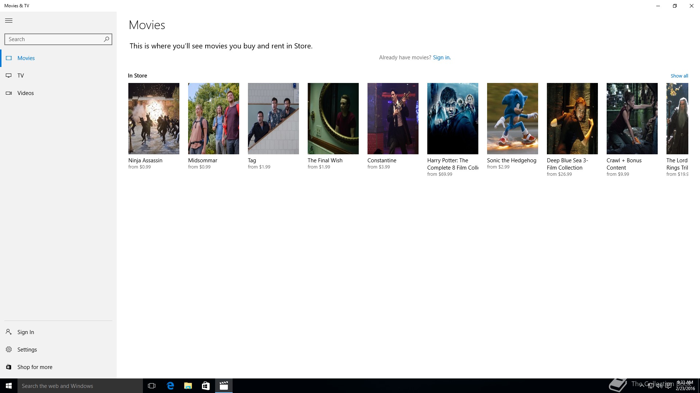Open Midsommar movie poster
This screenshot has height=393, width=700.
click(x=214, y=119)
